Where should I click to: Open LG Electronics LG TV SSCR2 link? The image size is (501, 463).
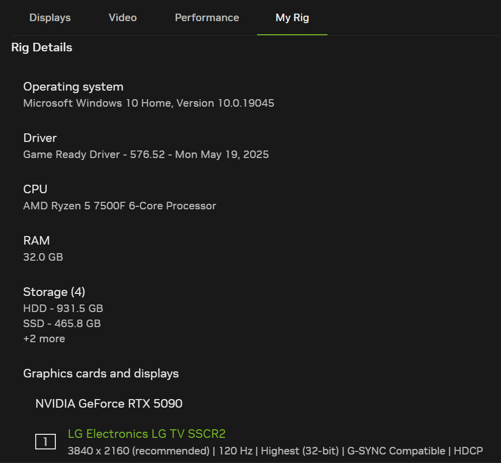click(x=147, y=434)
